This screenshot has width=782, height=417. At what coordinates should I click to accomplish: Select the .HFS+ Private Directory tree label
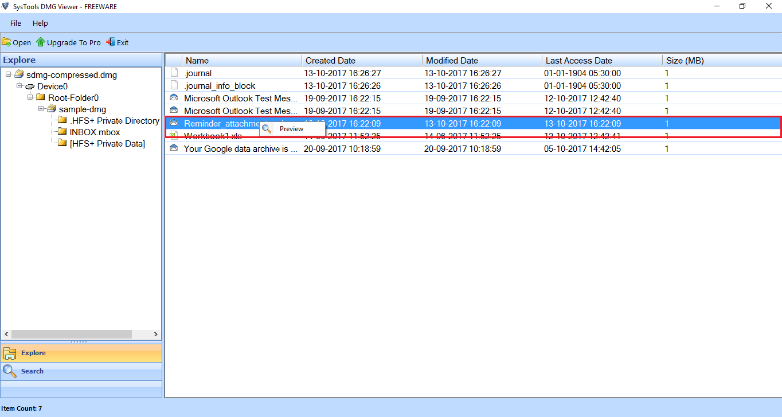115,121
